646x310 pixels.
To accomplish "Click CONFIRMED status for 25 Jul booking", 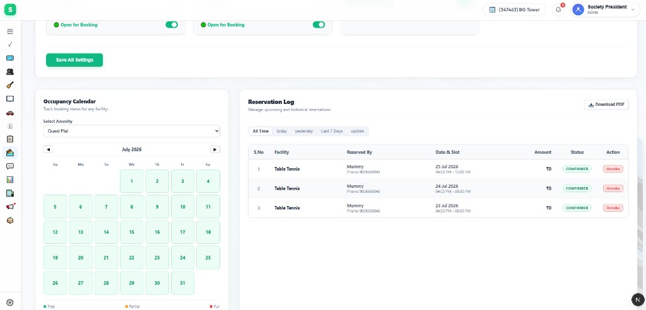I will click(577, 169).
